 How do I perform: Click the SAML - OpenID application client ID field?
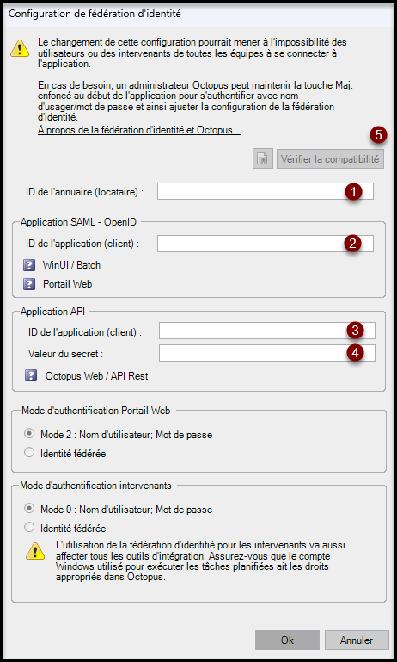(x=266, y=244)
